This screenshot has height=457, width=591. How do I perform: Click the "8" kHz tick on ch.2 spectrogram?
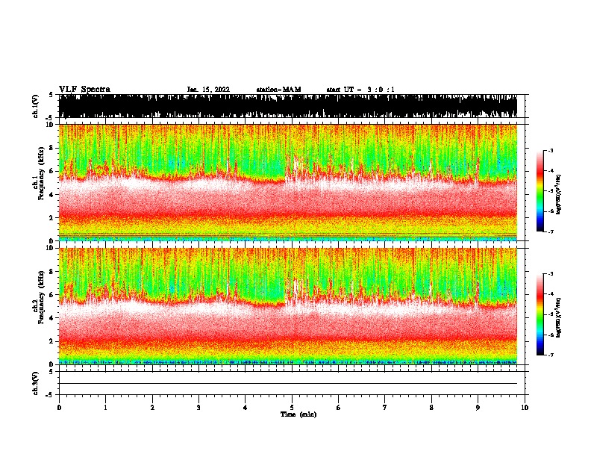[52, 272]
